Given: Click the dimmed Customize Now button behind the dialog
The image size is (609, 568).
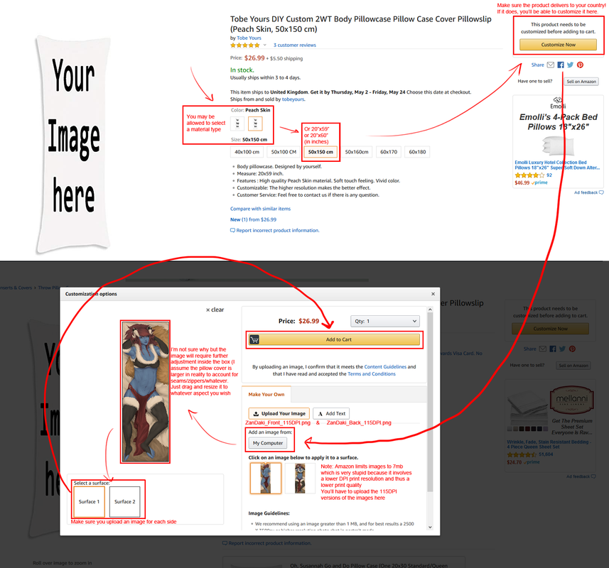Looking at the screenshot, I should point(550,329).
